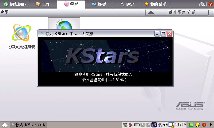Image resolution: width=214 pixels, height=128 pixels.
Task: Go to the 設定 tab
Action: (127, 4)
